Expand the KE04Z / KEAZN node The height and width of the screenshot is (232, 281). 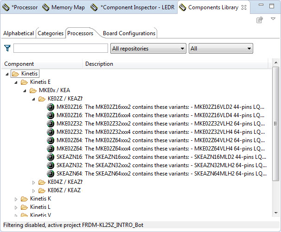point(33,182)
